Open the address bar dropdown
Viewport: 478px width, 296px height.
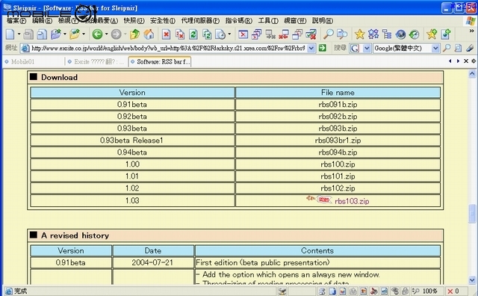pyautogui.click(x=311, y=49)
